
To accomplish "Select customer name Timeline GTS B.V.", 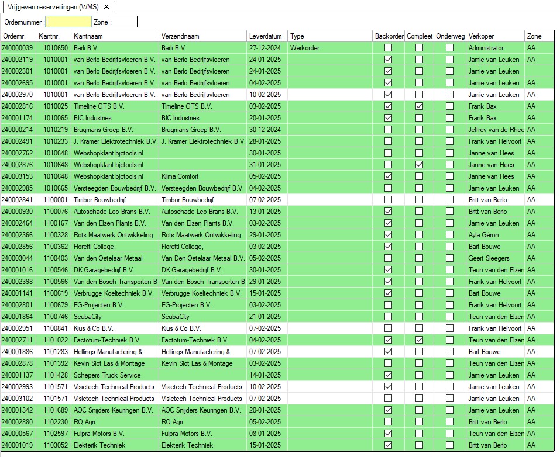I will (99, 106).
